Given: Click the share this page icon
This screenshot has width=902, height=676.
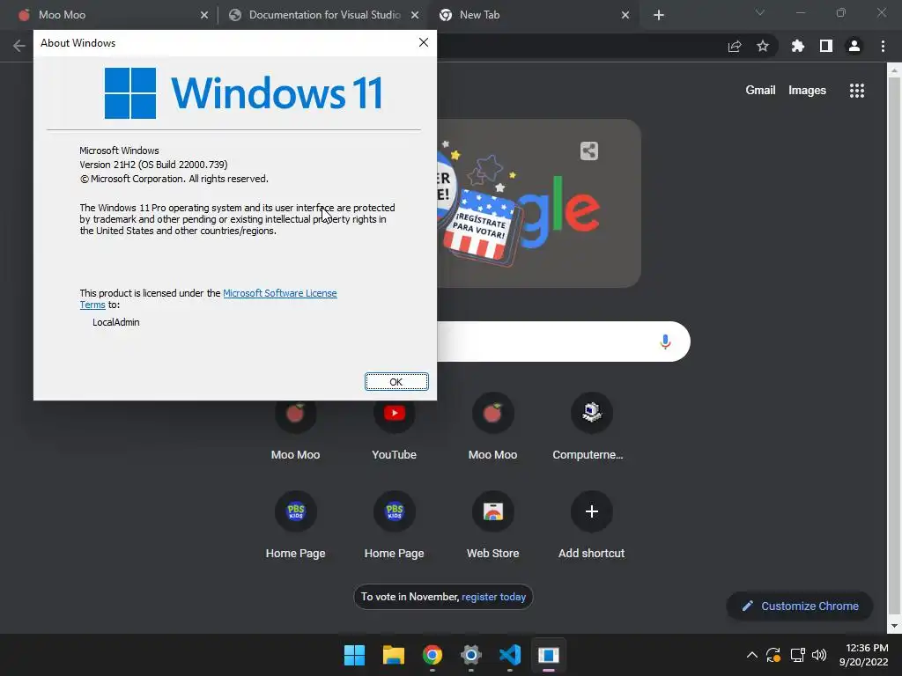Looking at the screenshot, I should pyautogui.click(x=735, y=46).
